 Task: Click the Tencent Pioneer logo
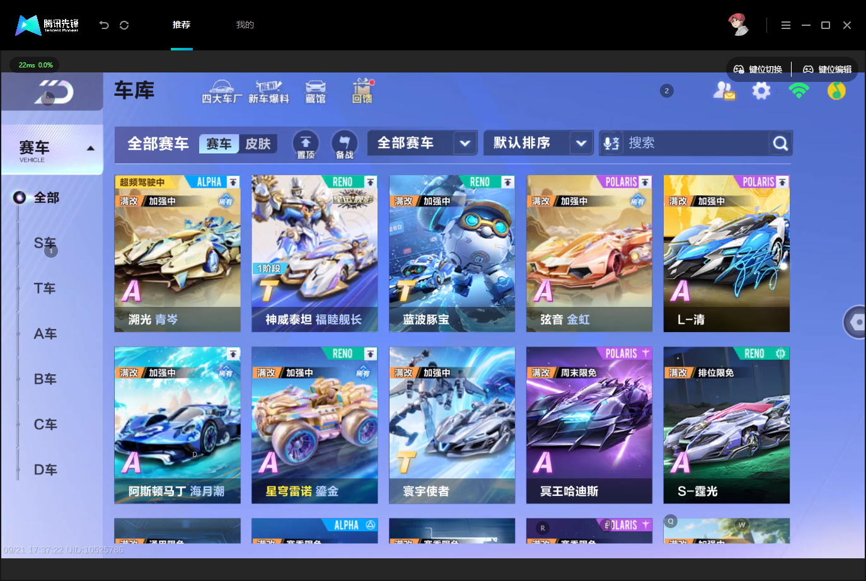47,25
